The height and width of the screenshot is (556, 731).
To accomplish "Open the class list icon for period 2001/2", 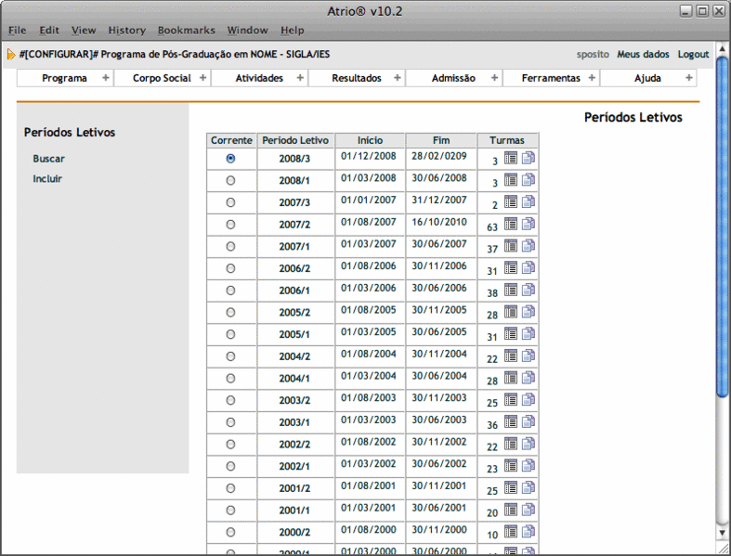I will tap(511, 487).
